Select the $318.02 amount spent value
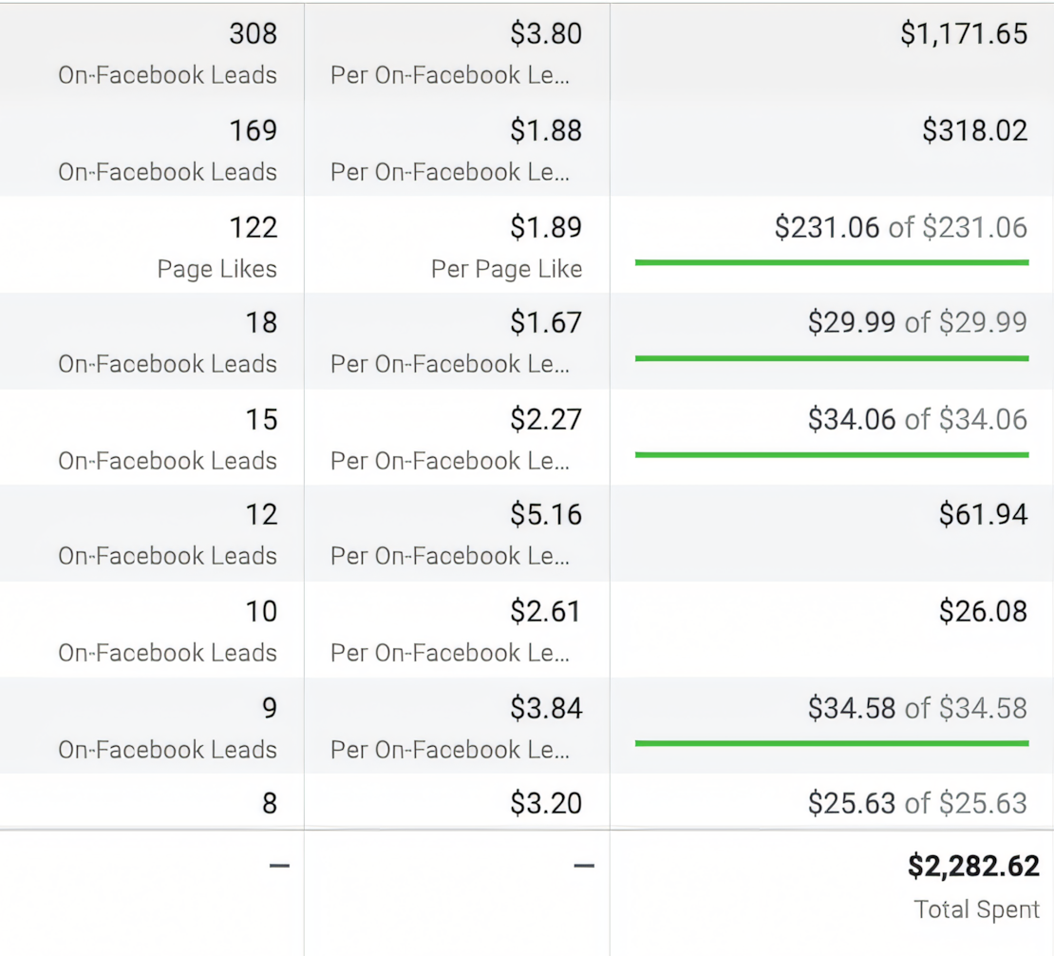The height and width of the screenshot is (956, 1054). 974,131
